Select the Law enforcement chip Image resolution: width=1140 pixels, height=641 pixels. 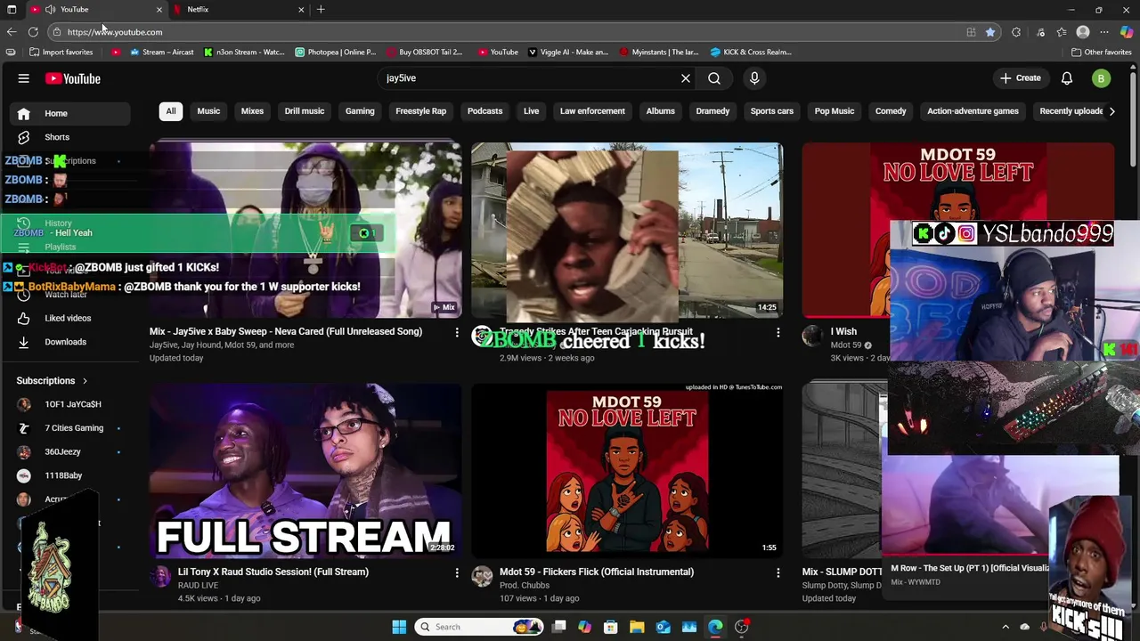point(592,111)
